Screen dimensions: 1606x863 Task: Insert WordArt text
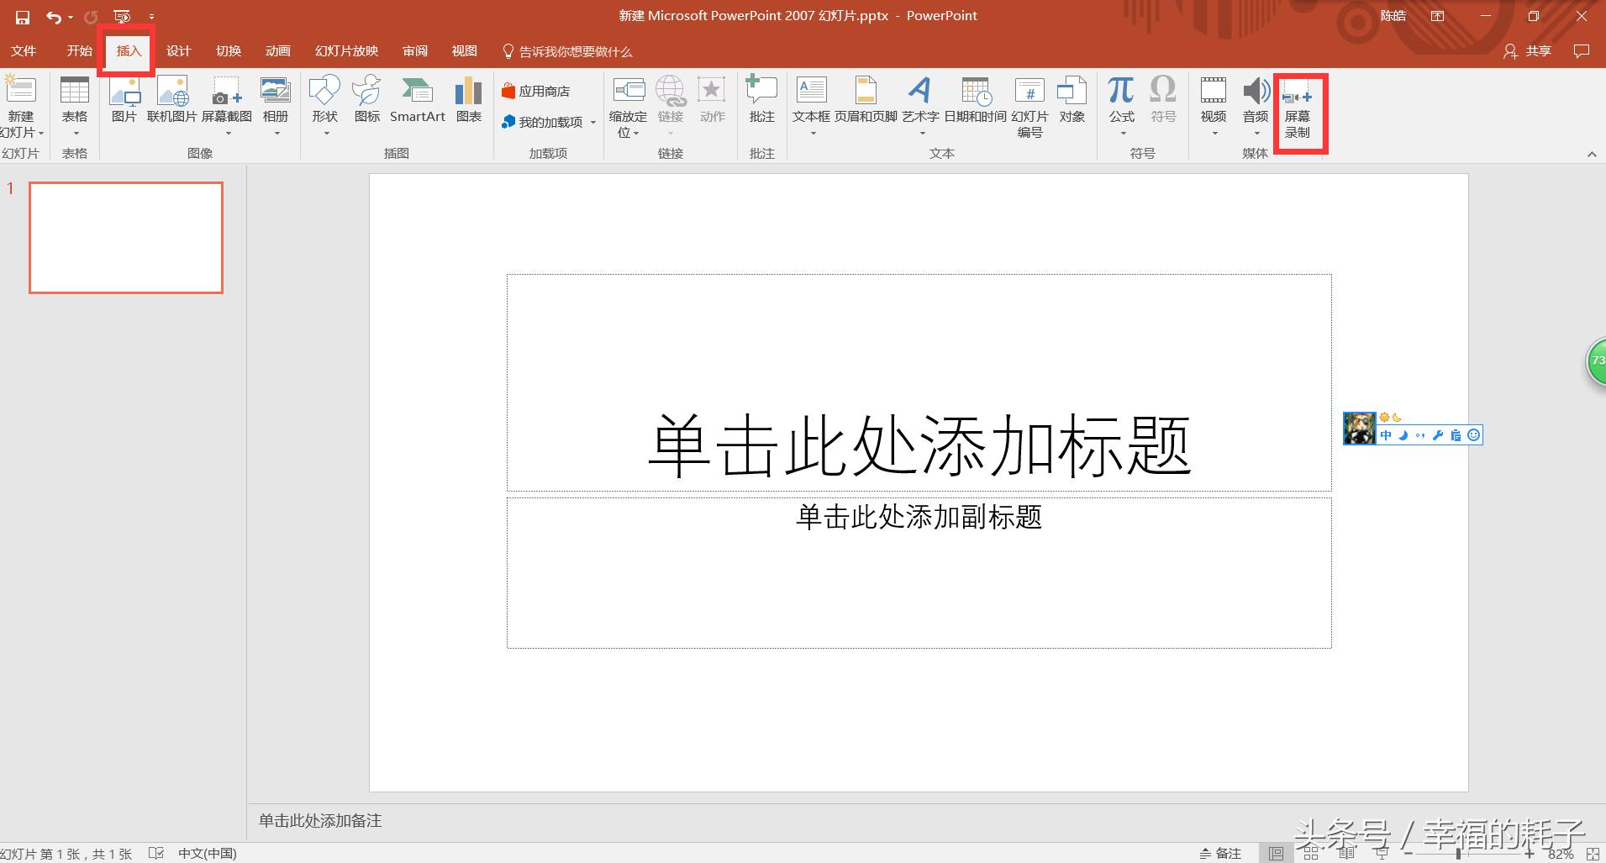[x=921, y=101]
